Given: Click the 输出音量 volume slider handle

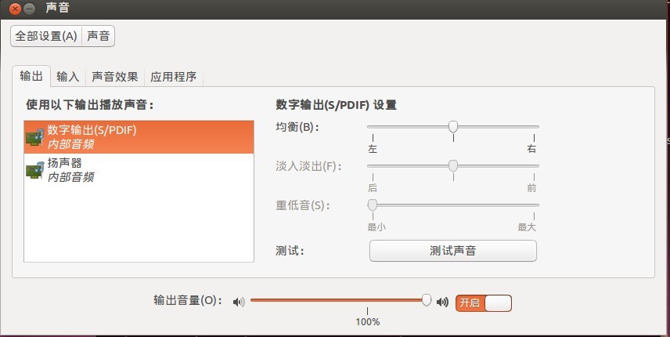Looking at the screenshot, I should [427, 300].
